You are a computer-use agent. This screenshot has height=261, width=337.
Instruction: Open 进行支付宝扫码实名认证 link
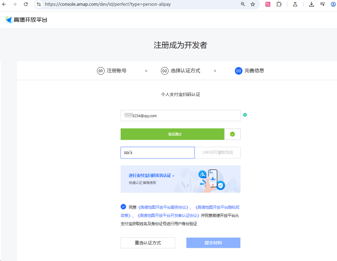151,176
